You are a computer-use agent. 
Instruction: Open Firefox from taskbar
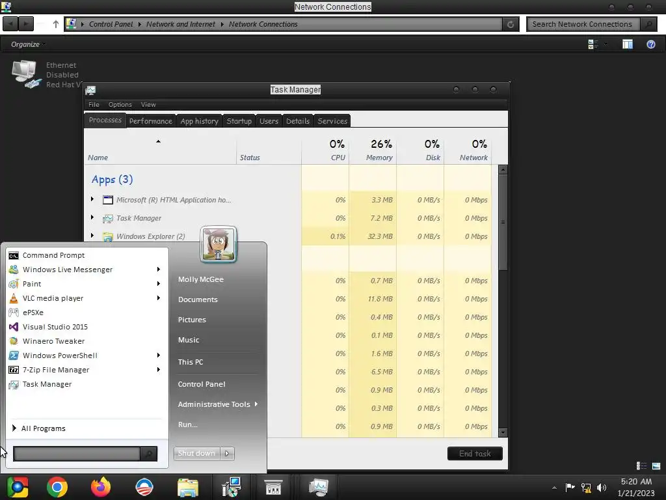(x=101, y=487)
